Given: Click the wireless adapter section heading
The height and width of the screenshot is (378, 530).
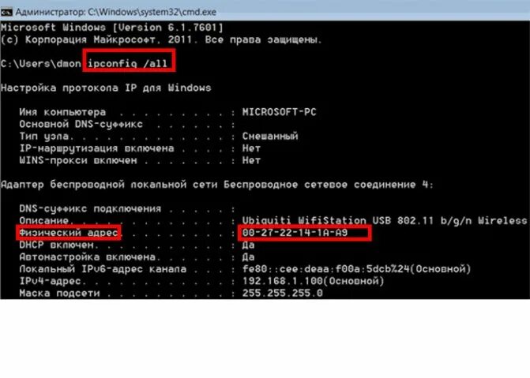Looking at the screenshot, I should point(216,185).
